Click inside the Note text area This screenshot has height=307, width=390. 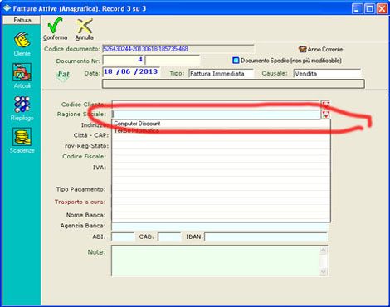point(216,261)
